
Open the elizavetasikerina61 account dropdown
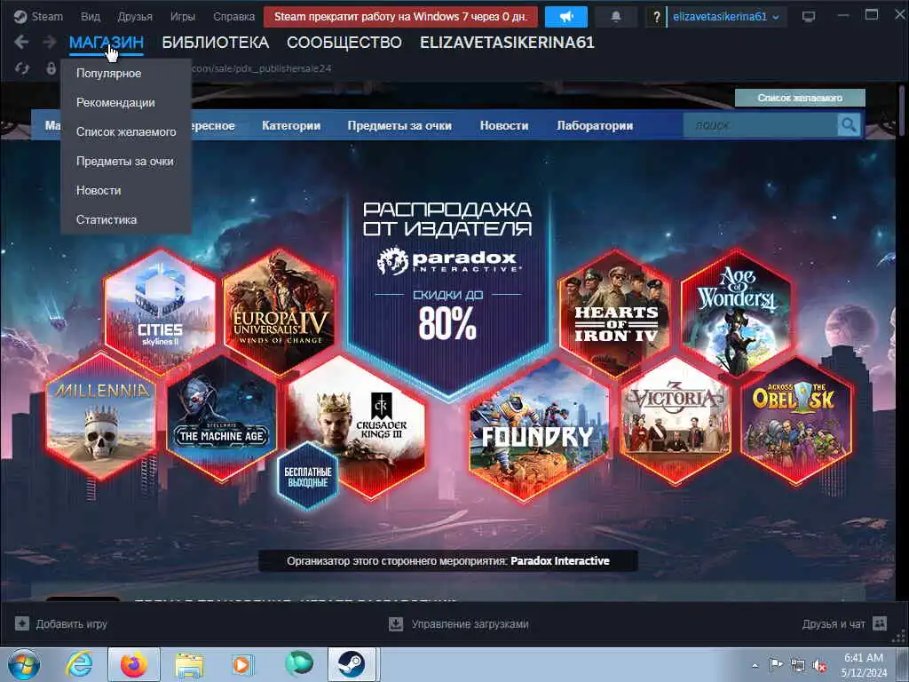click(x=725, y=17)
